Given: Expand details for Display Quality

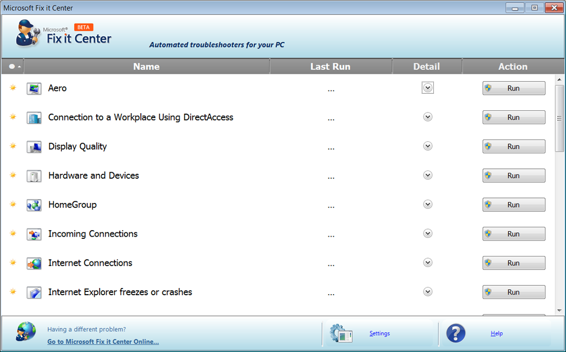Looking at the screenshot, I should click(x=428, y=146).
